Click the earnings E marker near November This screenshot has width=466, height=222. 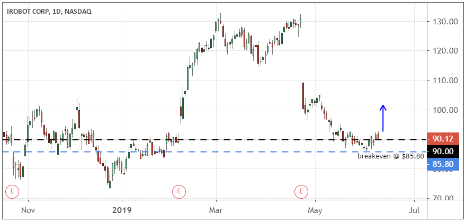coord(11,190)
